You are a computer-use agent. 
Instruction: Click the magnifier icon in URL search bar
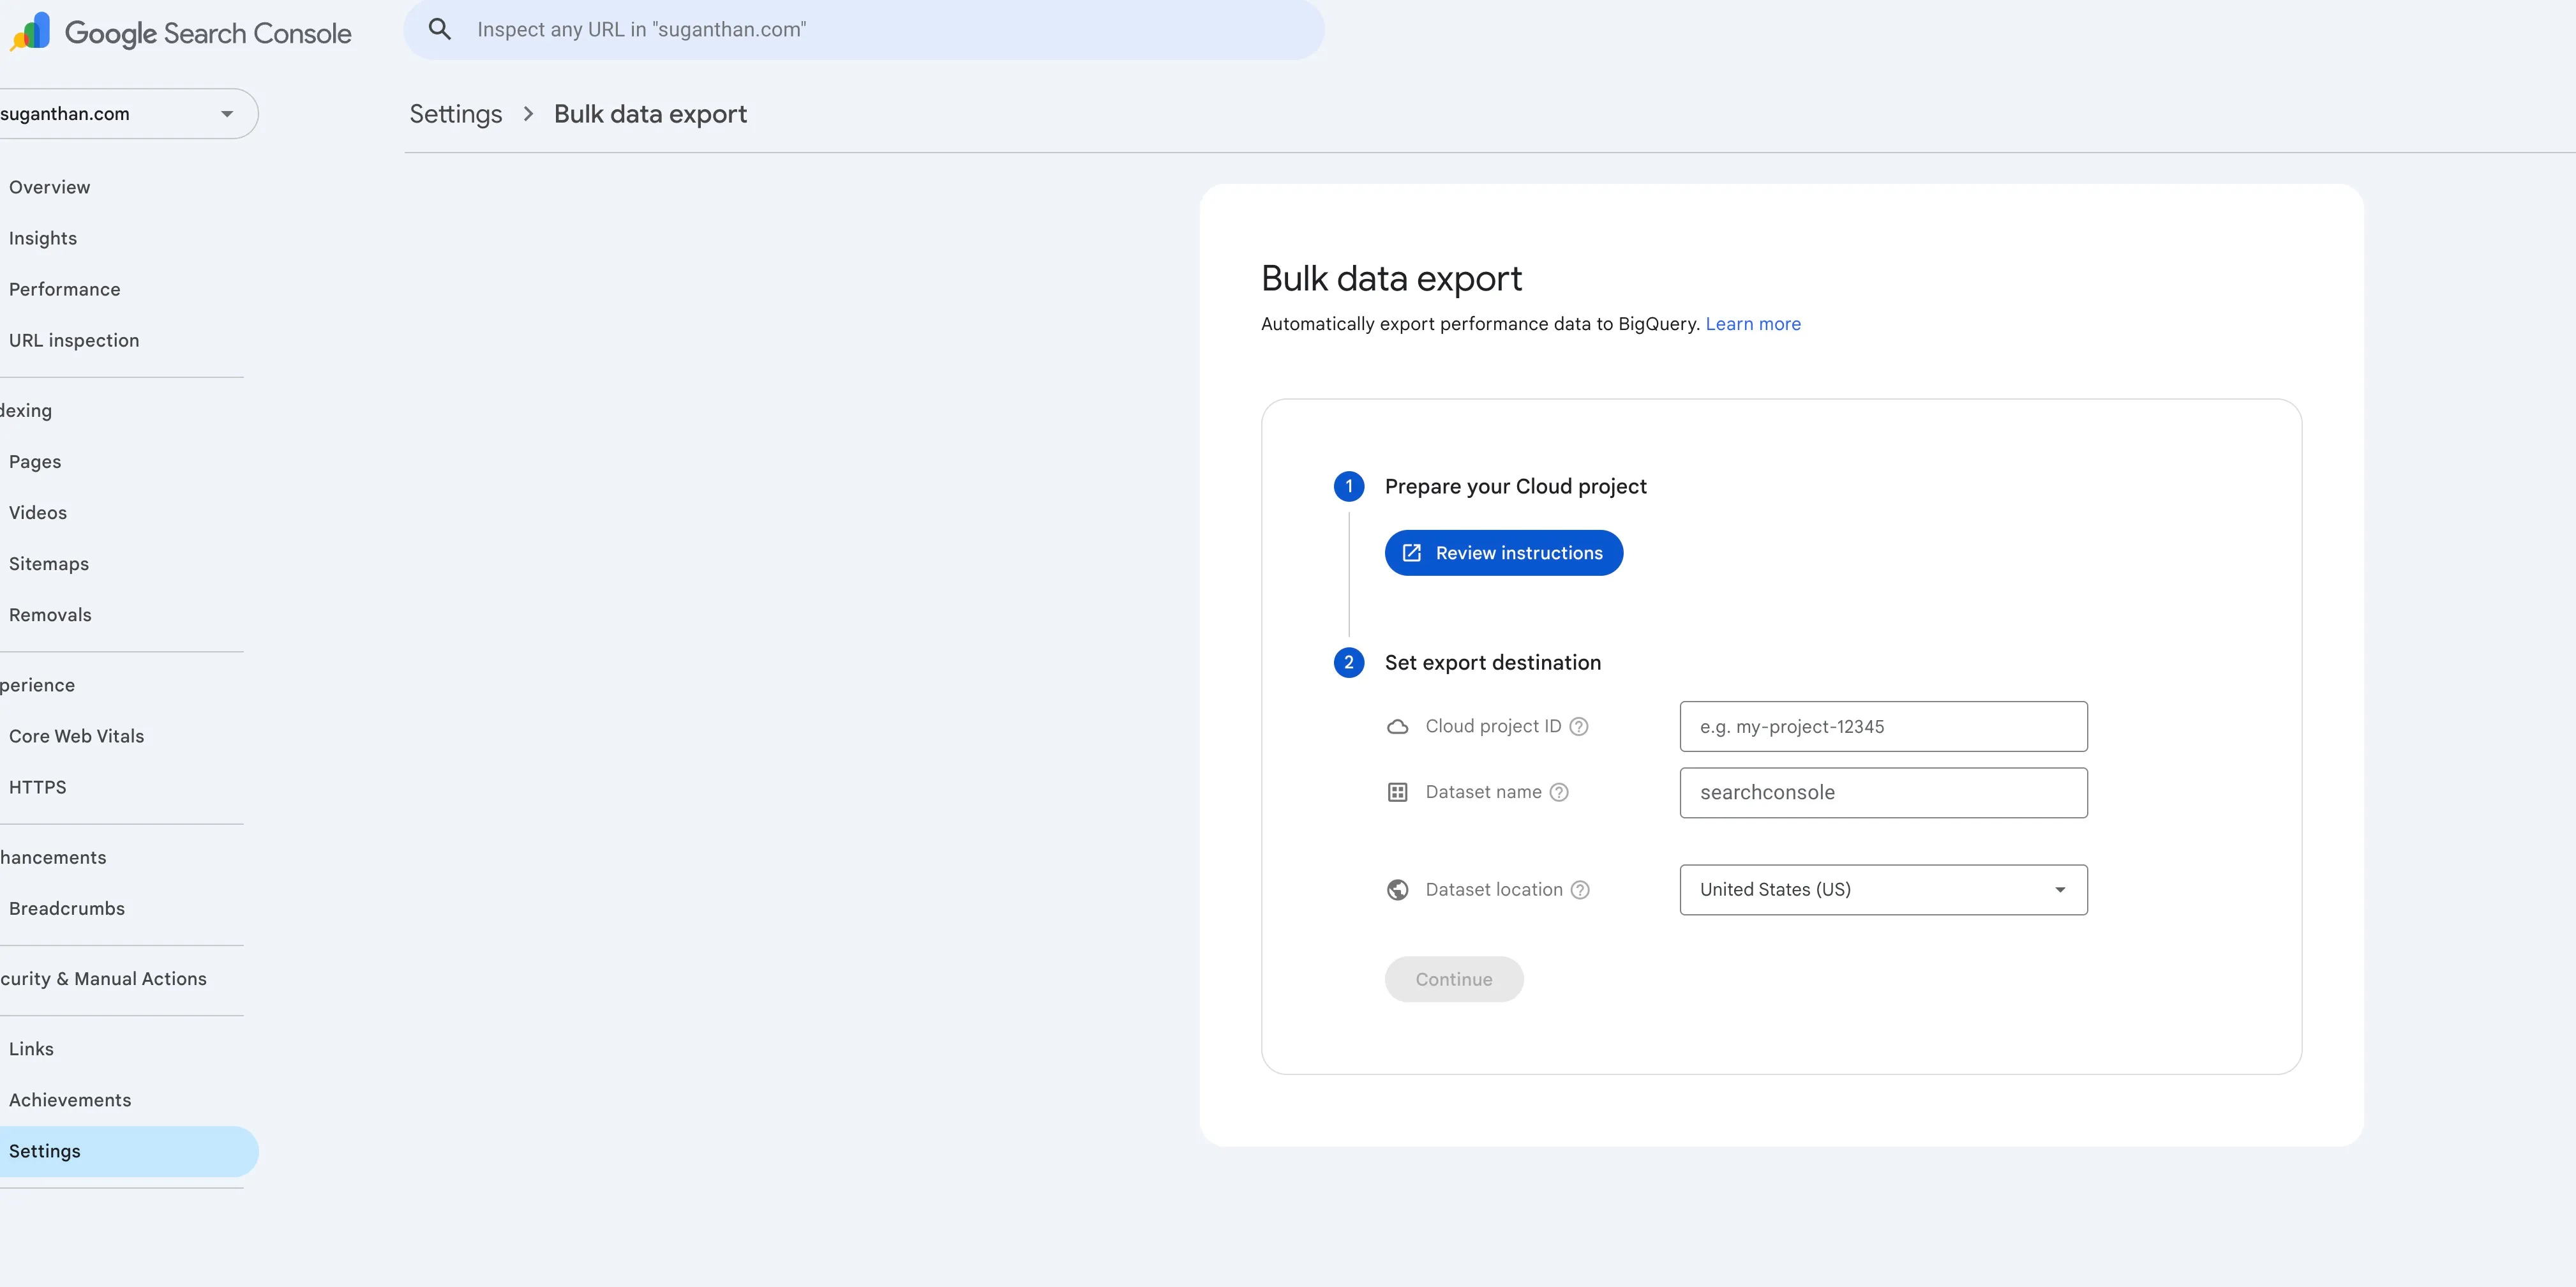click(x=440, y=29)
